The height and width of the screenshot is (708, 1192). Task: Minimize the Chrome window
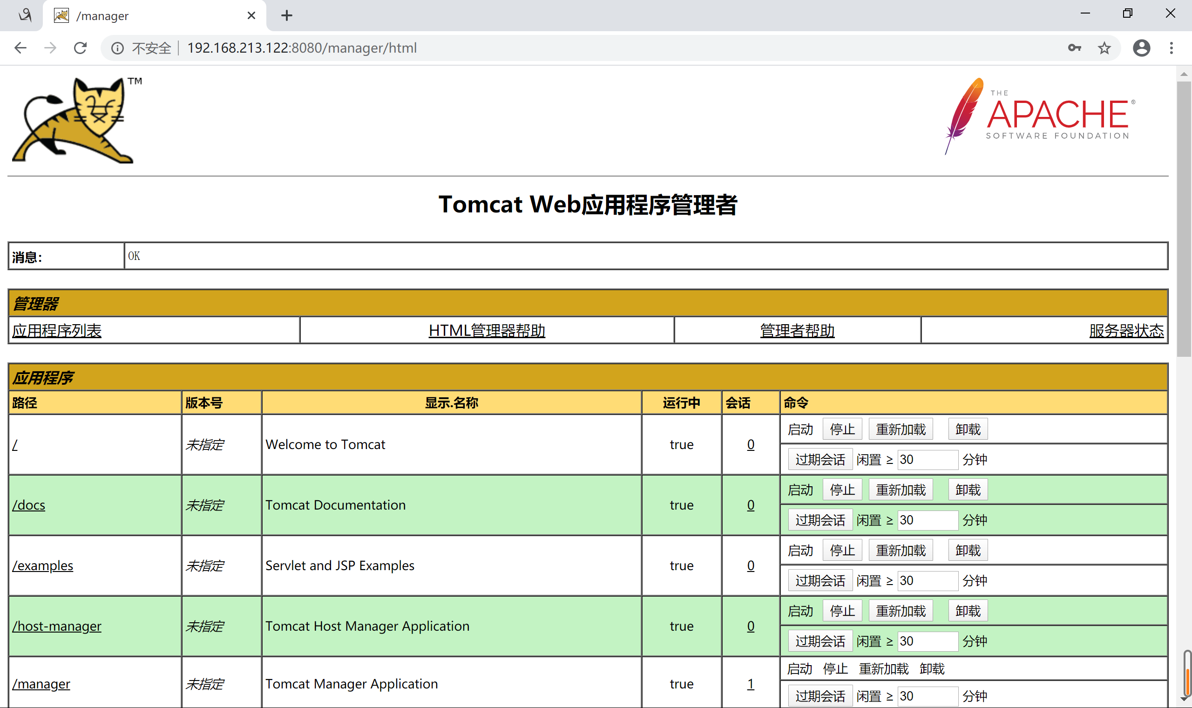coord(1085,14)
